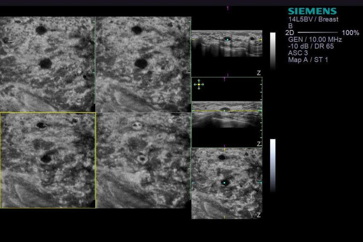The image size is (363, 242).
Task: Click the four-arrow move icon
Action: [199, 85]
